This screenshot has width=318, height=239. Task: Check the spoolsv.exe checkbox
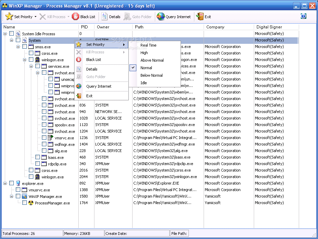pos(44,124)
